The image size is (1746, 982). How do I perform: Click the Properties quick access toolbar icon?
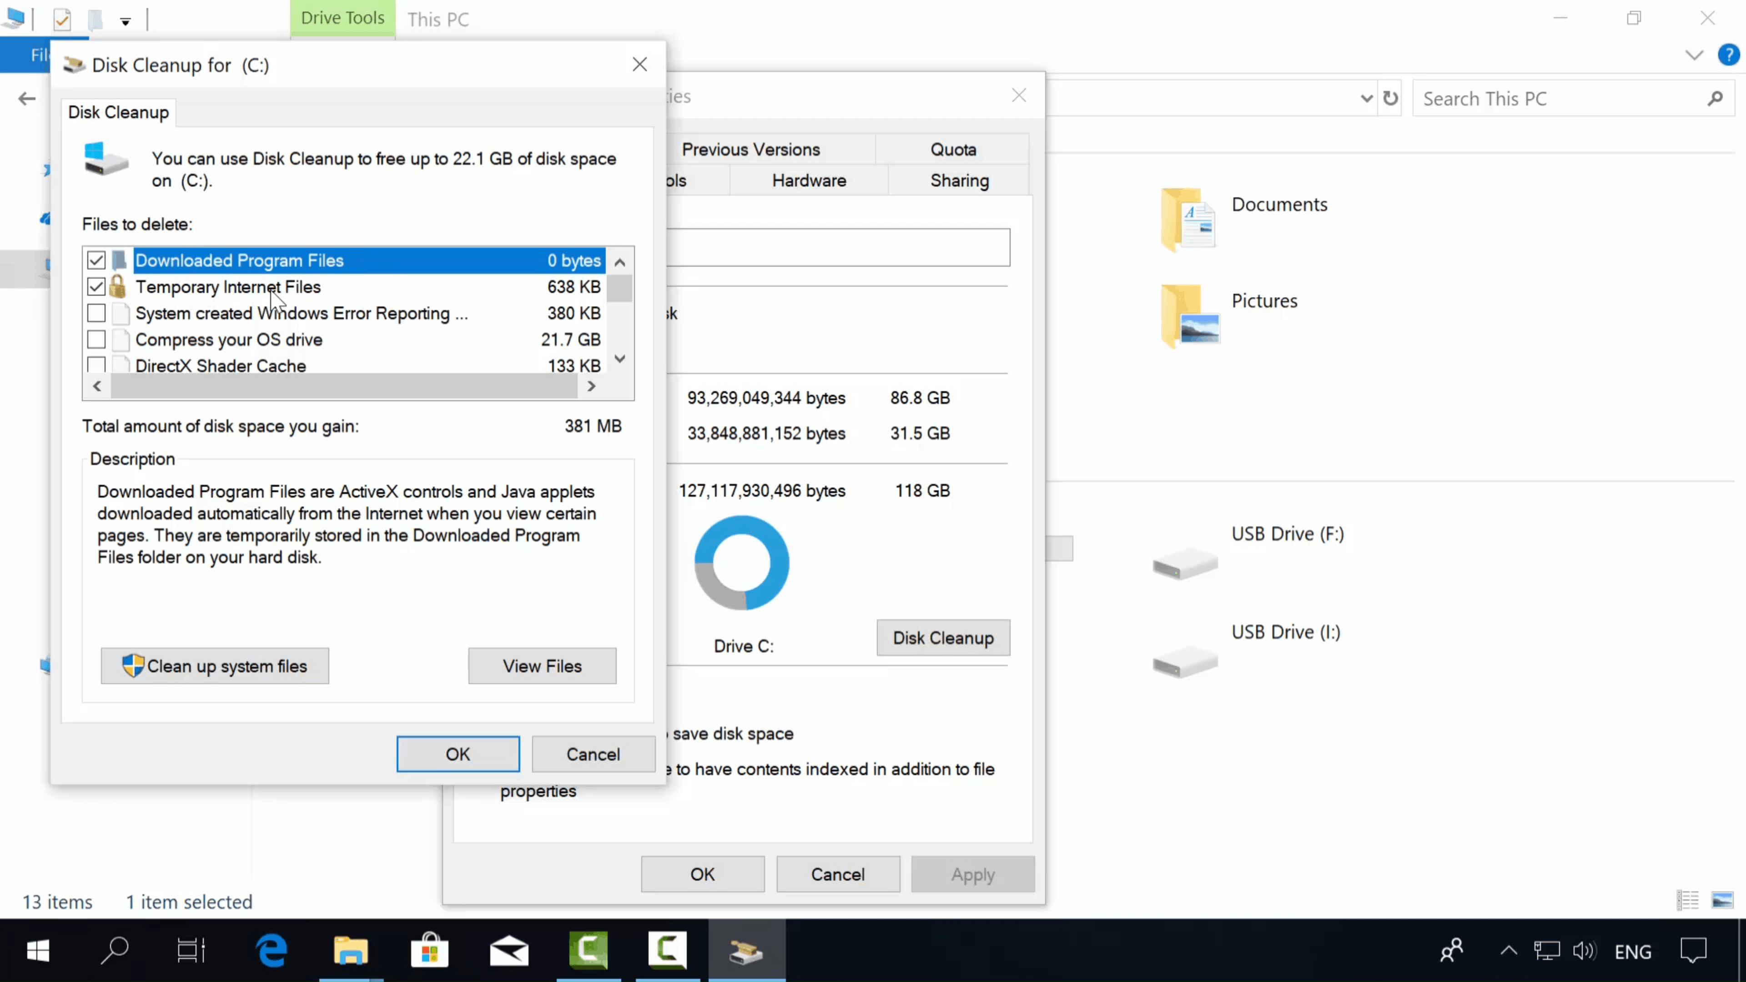tap(62, 20)
